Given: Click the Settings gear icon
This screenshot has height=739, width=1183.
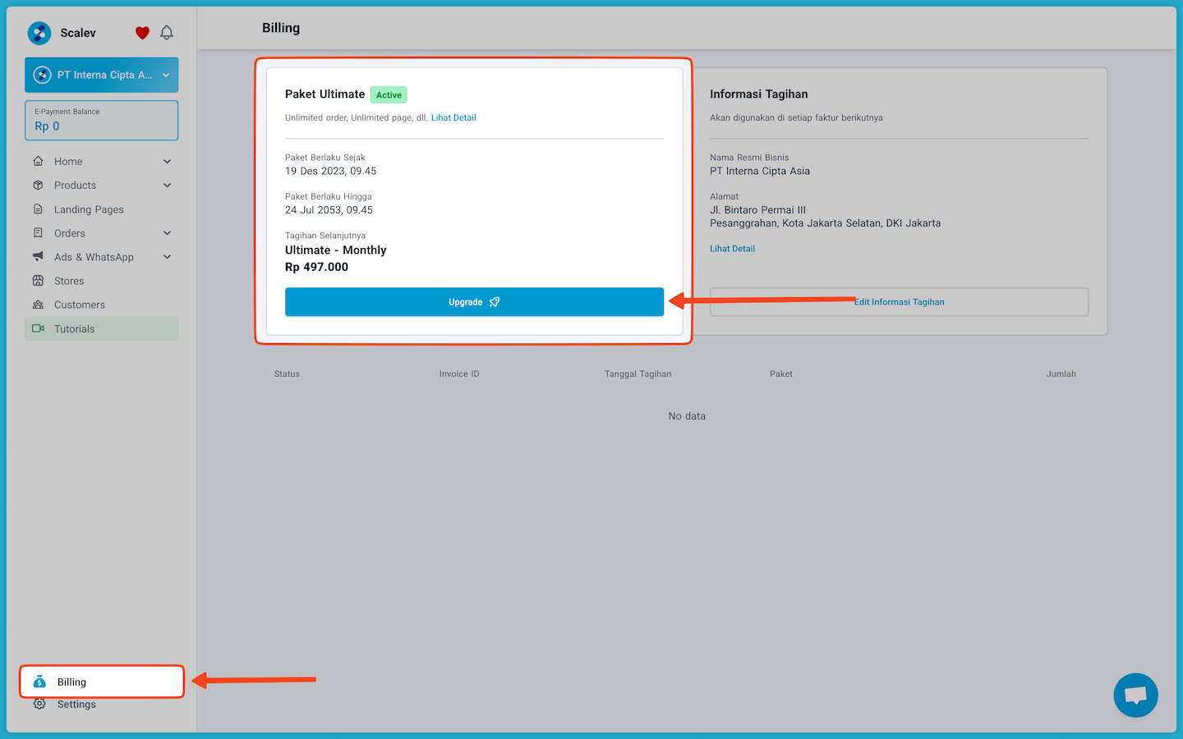Looking at the screenshot, I should tap(39, 704).
